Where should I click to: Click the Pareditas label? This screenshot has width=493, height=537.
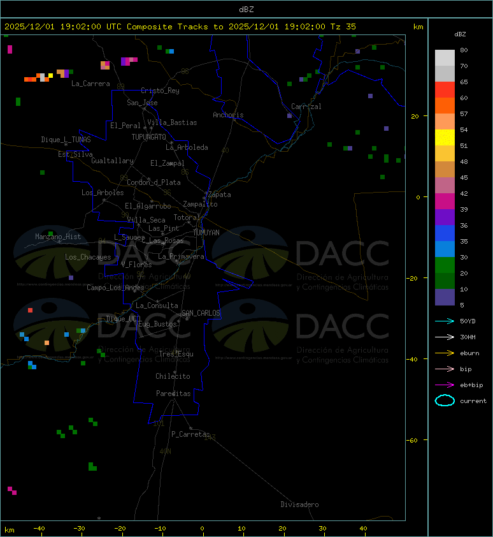pyautogui.click(x=173, y=394)
